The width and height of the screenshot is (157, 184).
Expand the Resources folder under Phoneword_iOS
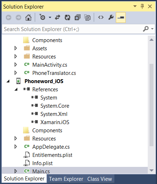click(x=16, y=138)
